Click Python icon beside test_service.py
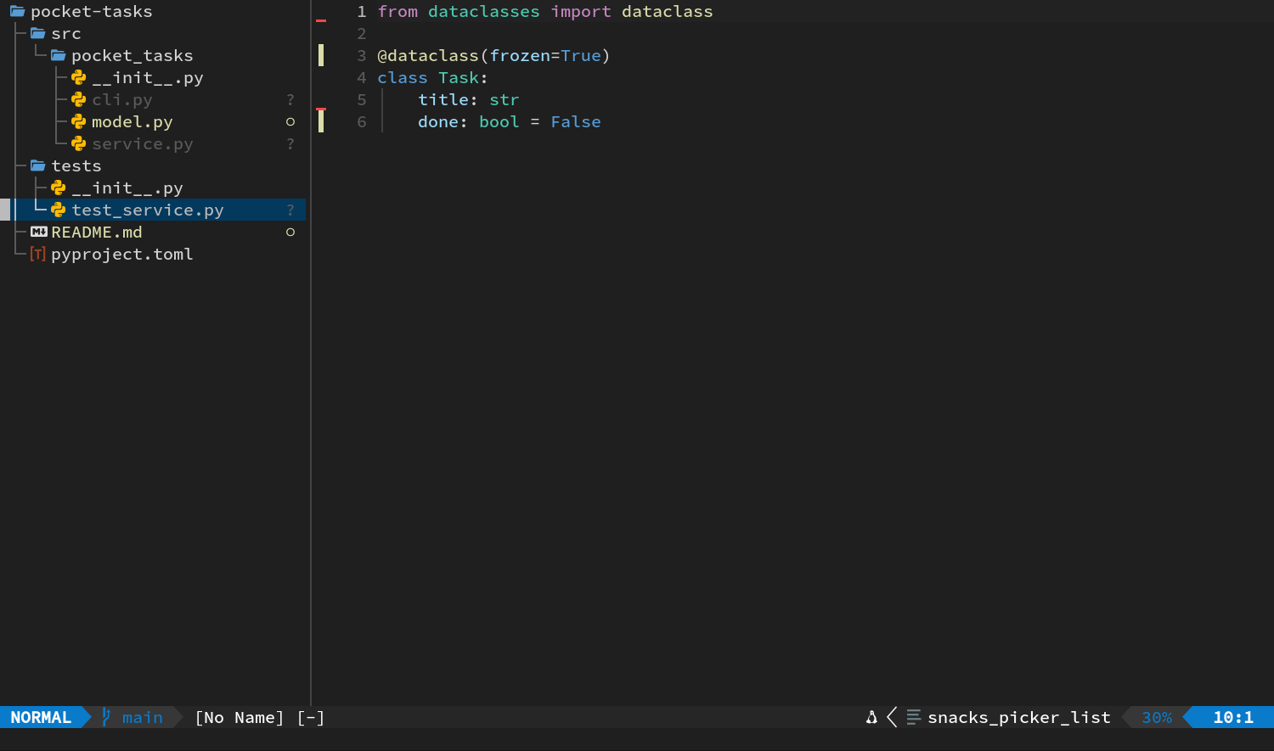 coord(59,210)
